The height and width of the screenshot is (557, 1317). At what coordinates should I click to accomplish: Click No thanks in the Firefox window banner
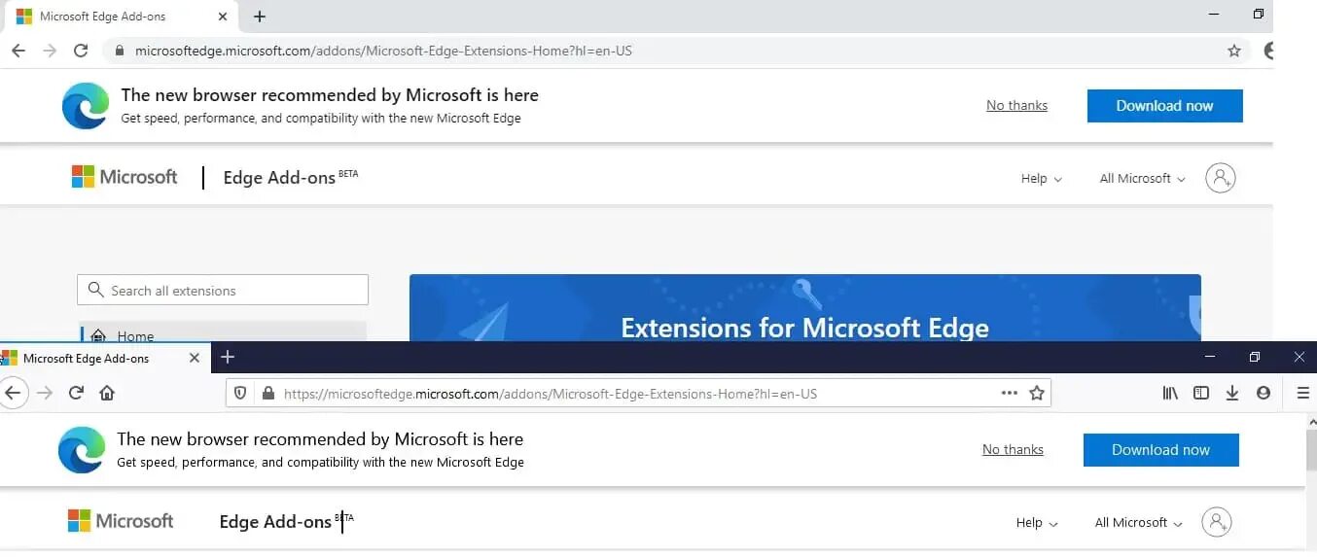1013,449
